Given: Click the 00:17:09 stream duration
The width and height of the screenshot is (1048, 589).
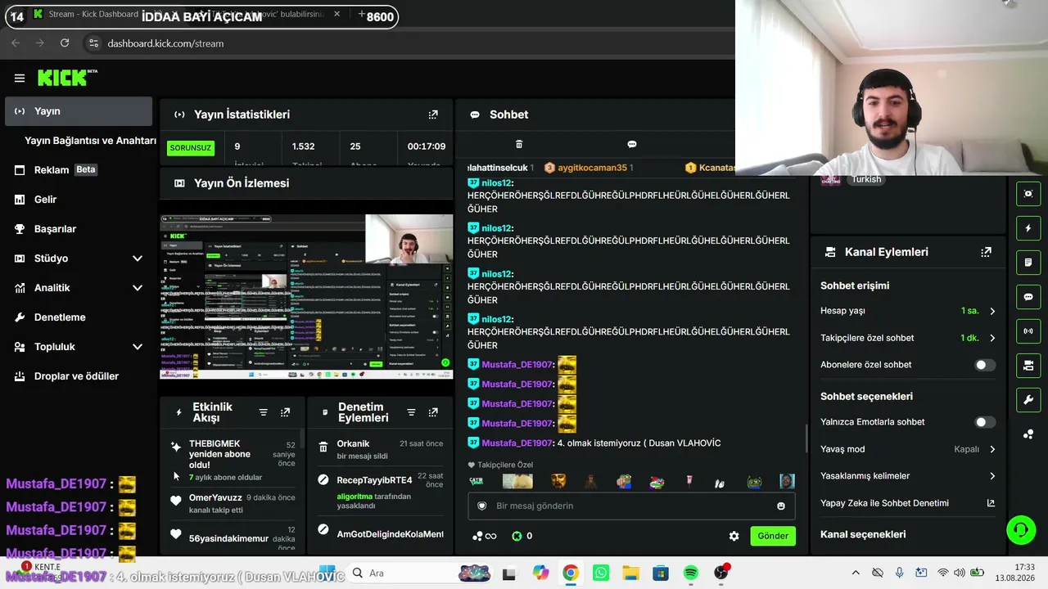Looking at the screenshot, I should (x=427, y=146).
